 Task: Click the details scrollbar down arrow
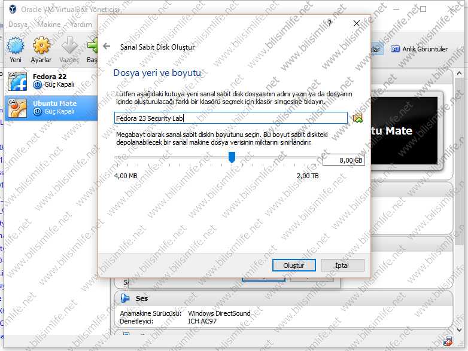pyautogui.click(x=459, y=329)
